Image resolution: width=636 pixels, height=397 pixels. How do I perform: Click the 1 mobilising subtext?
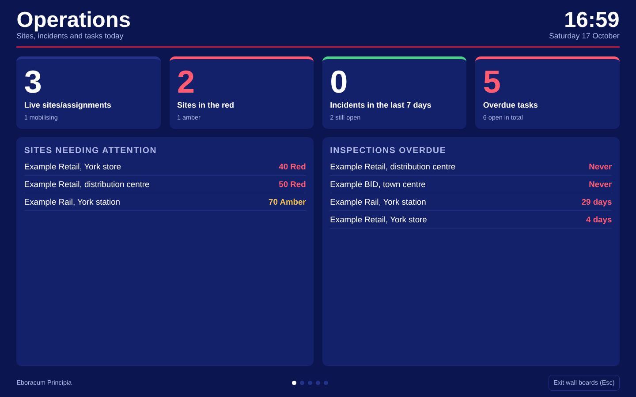[x=41, y=118]
